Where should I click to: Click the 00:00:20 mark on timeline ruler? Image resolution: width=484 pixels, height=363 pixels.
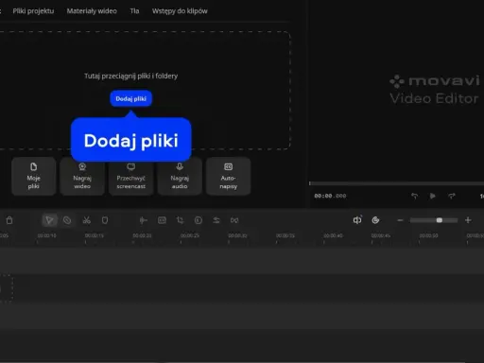tap(142, 235)
